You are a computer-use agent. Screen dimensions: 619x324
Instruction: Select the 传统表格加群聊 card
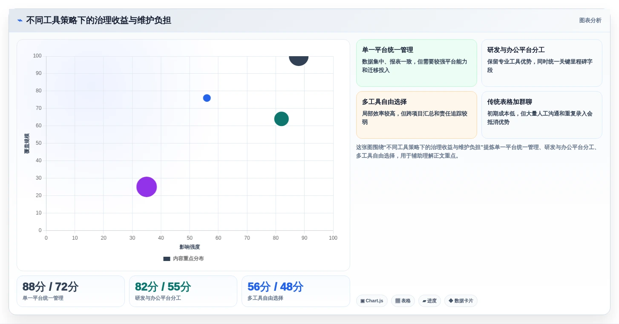coord(541,115)
